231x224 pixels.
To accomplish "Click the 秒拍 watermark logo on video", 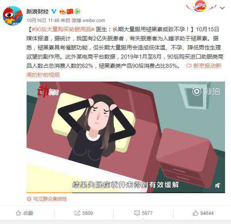I will click(206, 91).
